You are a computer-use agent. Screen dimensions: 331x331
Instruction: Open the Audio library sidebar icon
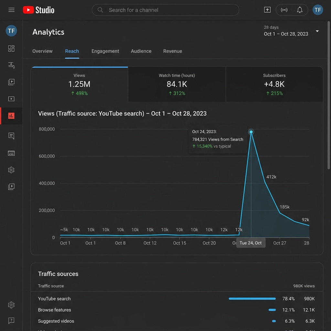click(x=11, y=187)
